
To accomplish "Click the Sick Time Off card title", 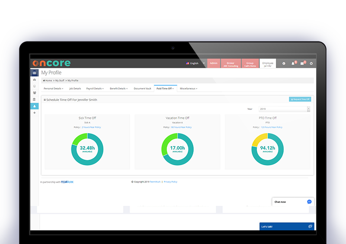I will pyautogui.click(x=87, y=118).
